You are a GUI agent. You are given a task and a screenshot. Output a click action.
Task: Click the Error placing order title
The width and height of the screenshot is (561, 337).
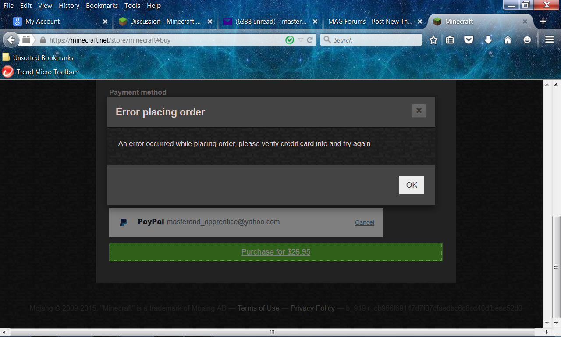[160, 112]
